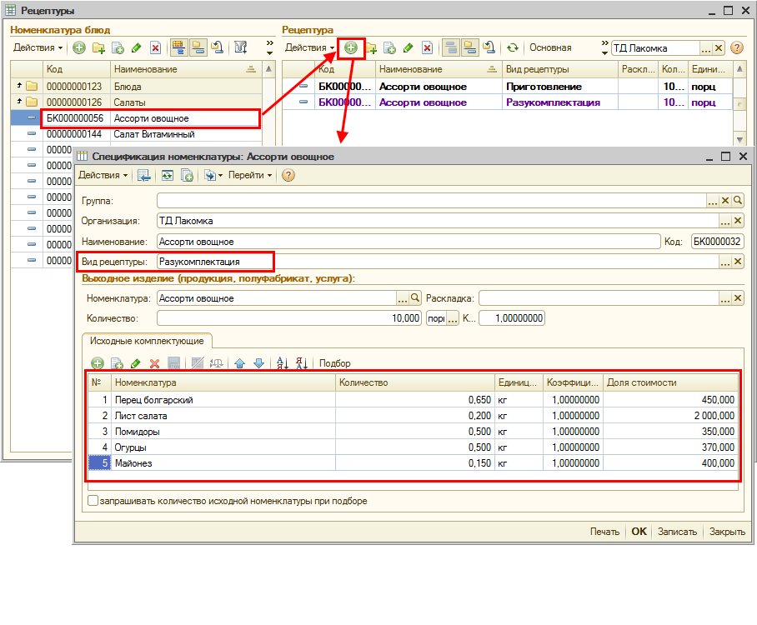Expand the Салаты folder in the tree
The height and width of the screenshot is (625, 757).
19,102
